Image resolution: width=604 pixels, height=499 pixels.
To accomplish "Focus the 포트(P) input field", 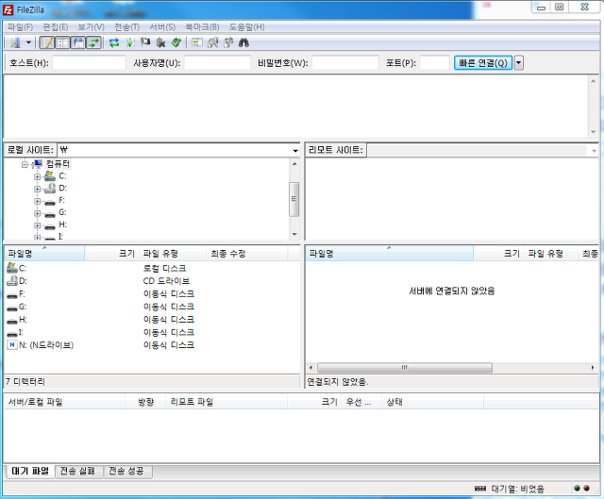I will 434,63.
